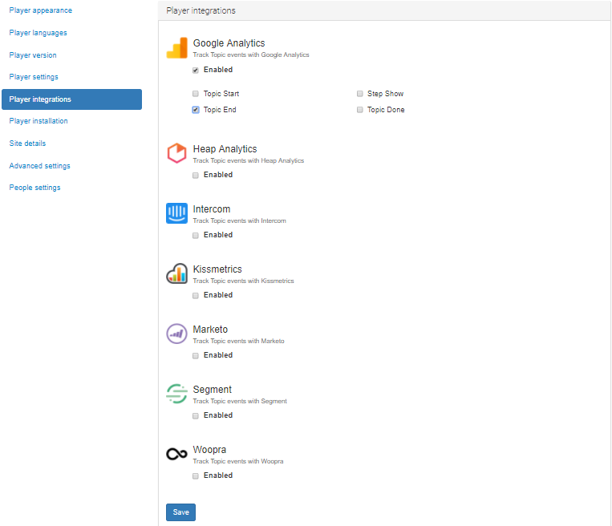Click 'Track Topic events with Segment' description
Image resolution: width=612 pixels, height=526 pixels.
pyautogui.click(x=240, y=401)
